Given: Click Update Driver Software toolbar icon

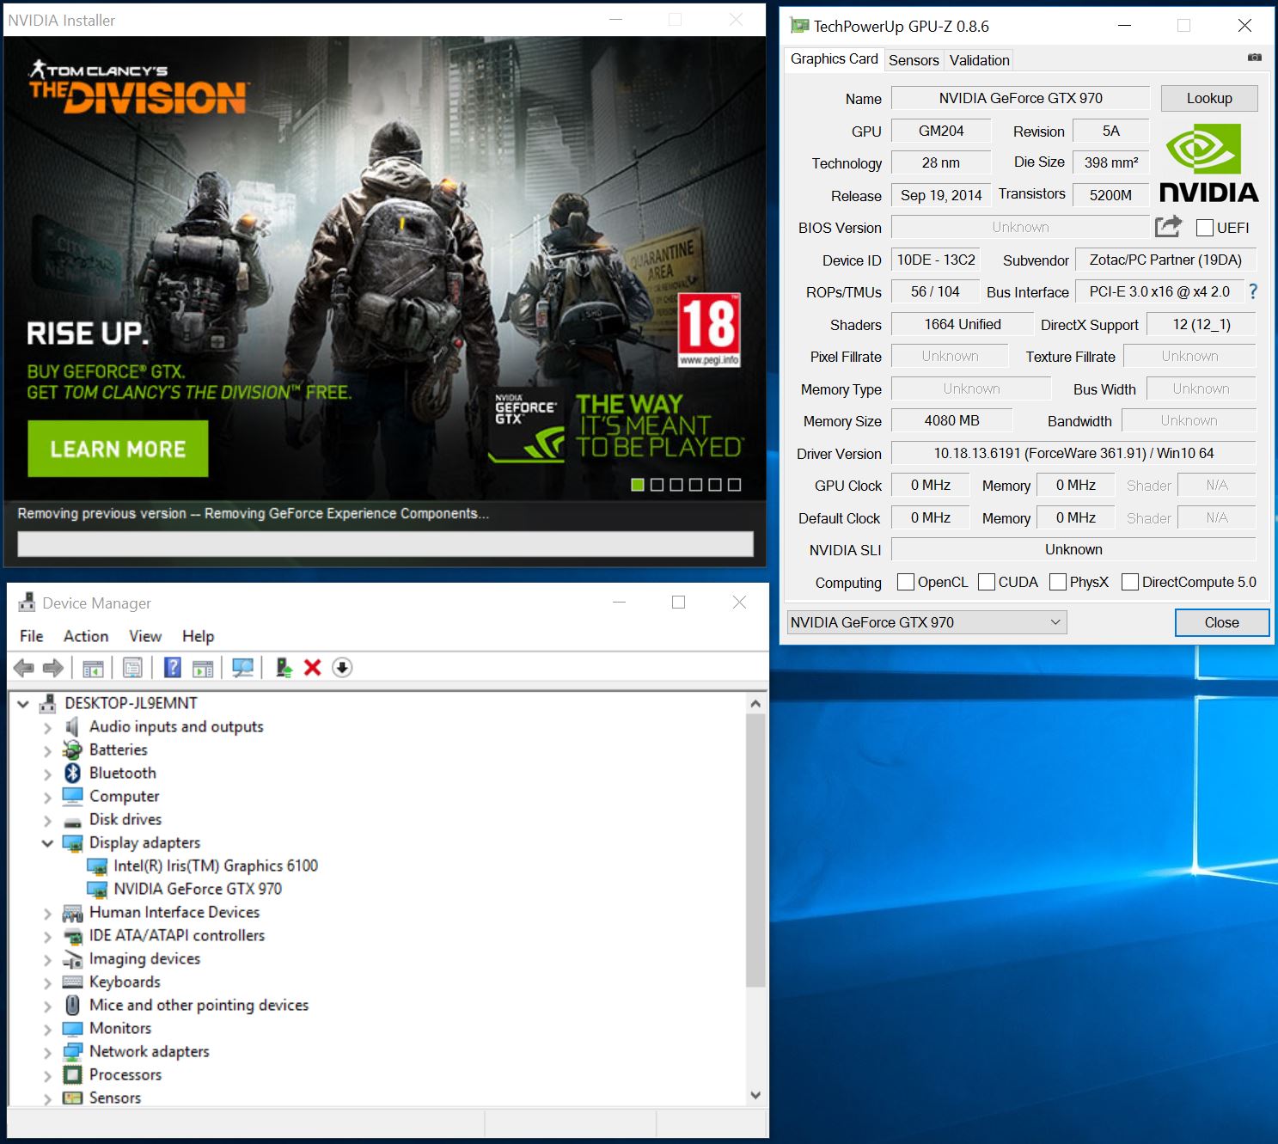Looking at the screenshot, I should pos(284,668).
